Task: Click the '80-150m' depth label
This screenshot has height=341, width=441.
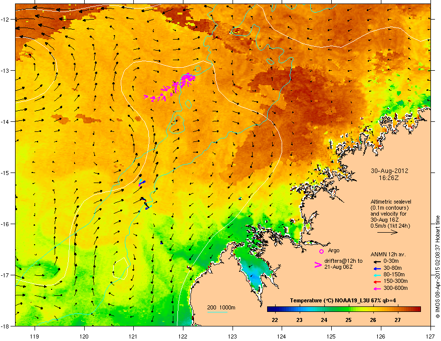Action: click(x=394, y=274)
